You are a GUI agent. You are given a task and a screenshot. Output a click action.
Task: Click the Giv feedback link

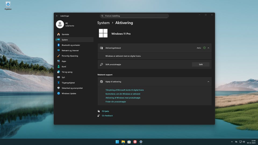[107, 116]
